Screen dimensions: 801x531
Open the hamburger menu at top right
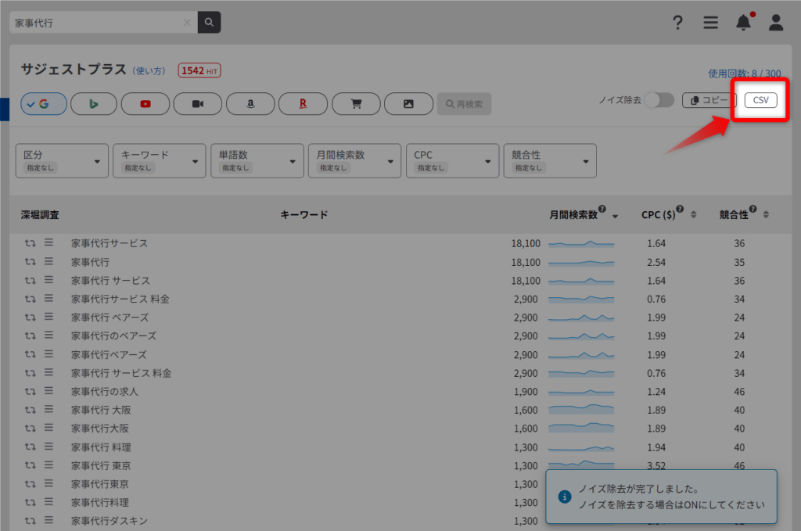(x=710, y=23)
